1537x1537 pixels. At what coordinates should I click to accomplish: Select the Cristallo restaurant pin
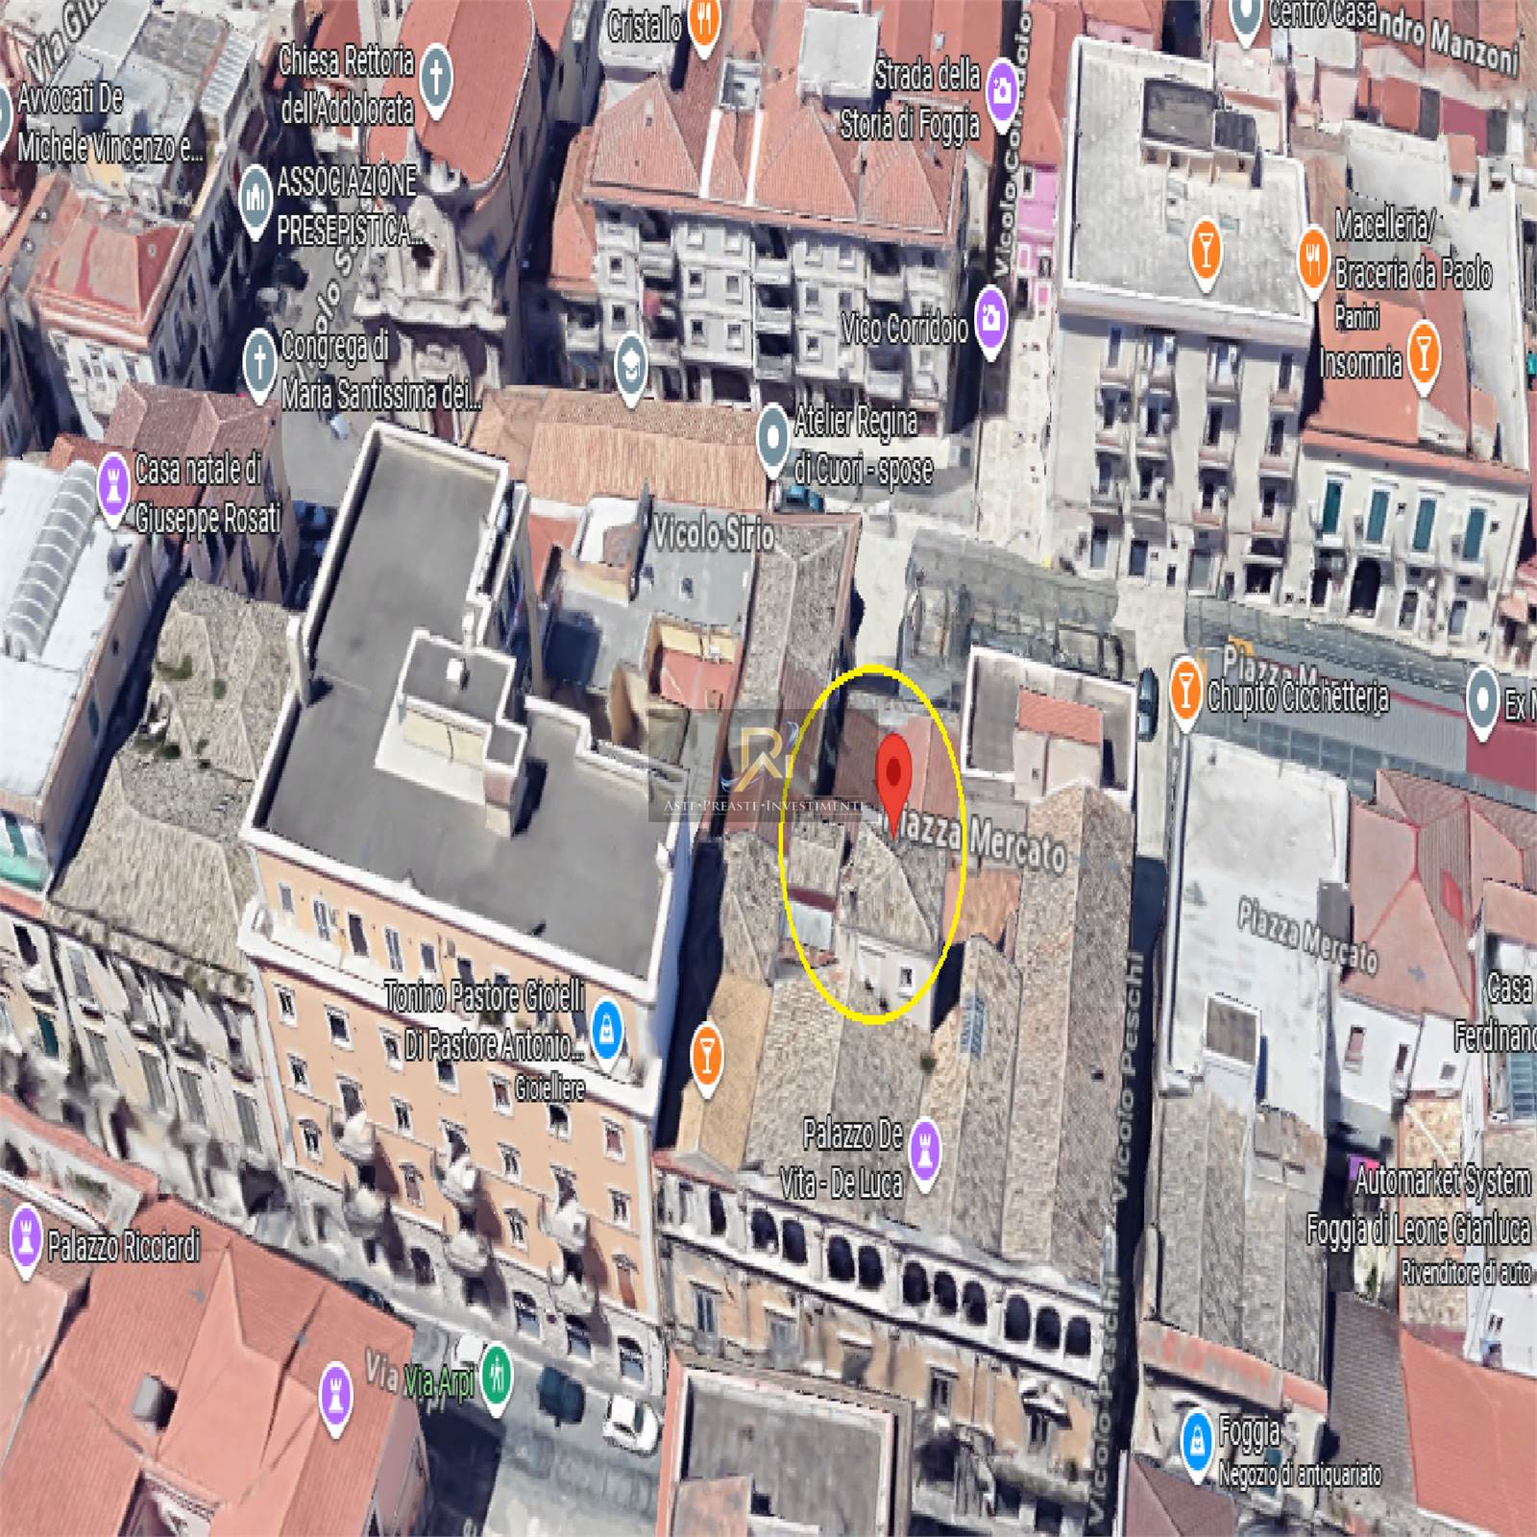pos(705,21)
